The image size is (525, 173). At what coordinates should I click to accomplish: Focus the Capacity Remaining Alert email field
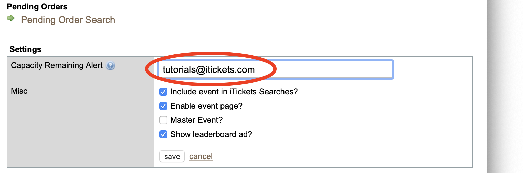pos(275,69)
